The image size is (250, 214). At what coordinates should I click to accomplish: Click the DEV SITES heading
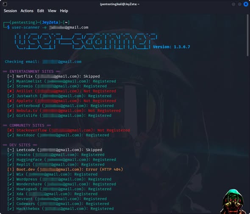pyautogui.click(x=20, y=145)
